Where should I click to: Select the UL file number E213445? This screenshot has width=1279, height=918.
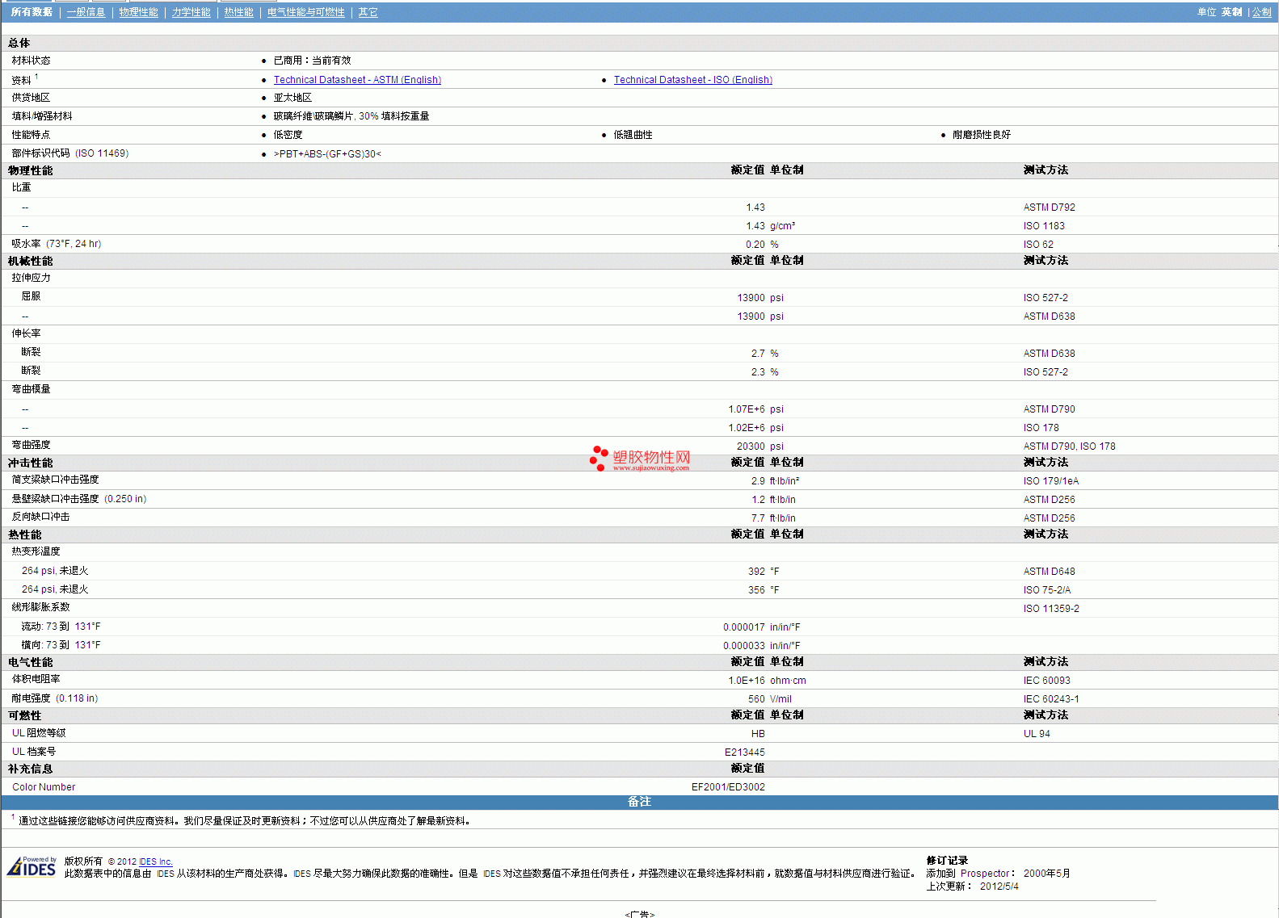(x=745, y=752)
